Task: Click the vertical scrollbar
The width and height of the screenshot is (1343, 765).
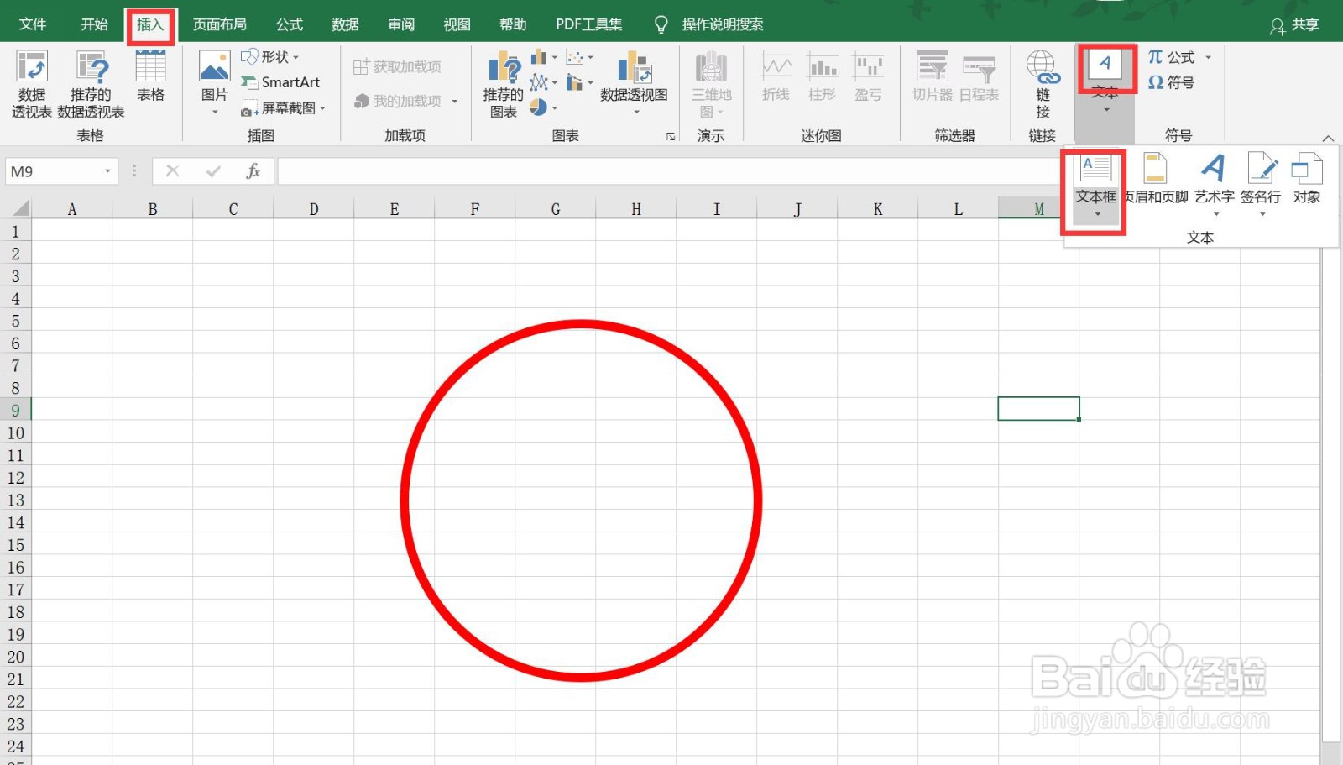Action: pyautogui.click(x=1330, y=495)
